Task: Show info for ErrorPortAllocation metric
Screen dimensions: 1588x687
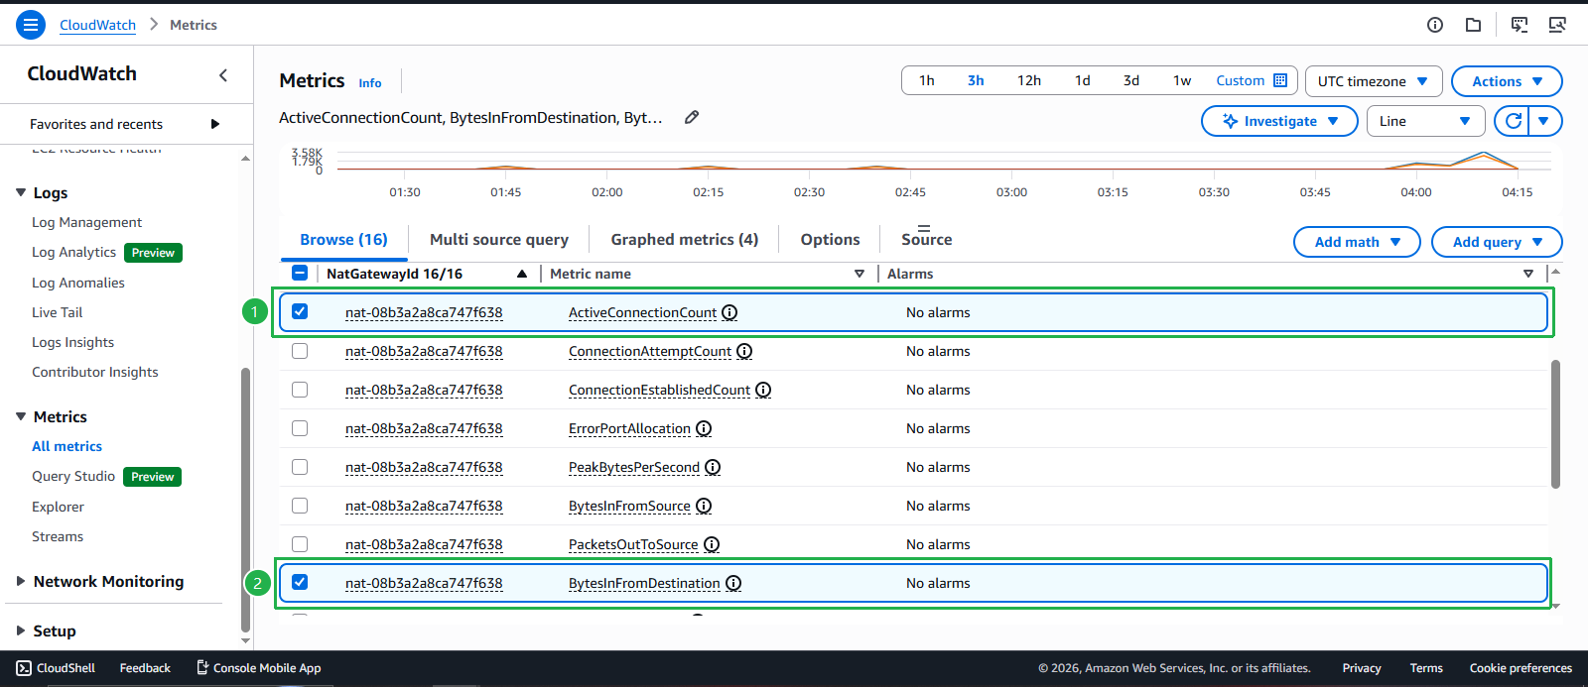Action: pyautogui.click(x=704, y=428)
